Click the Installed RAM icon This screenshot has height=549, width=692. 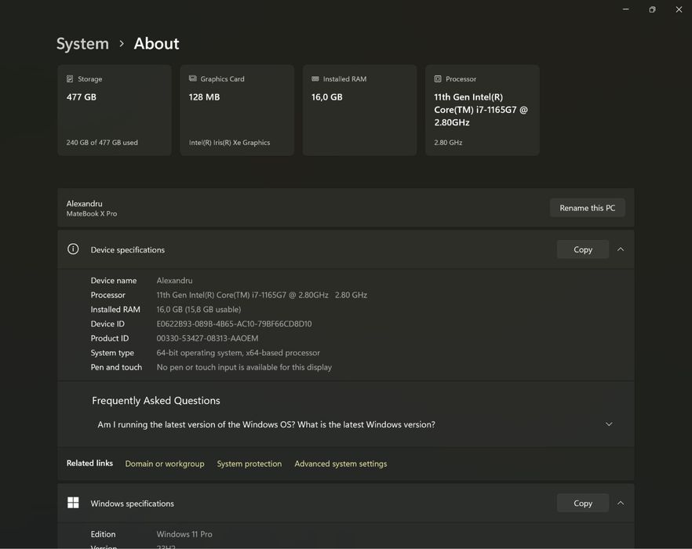pyautogui.click(x=315, y=79)
